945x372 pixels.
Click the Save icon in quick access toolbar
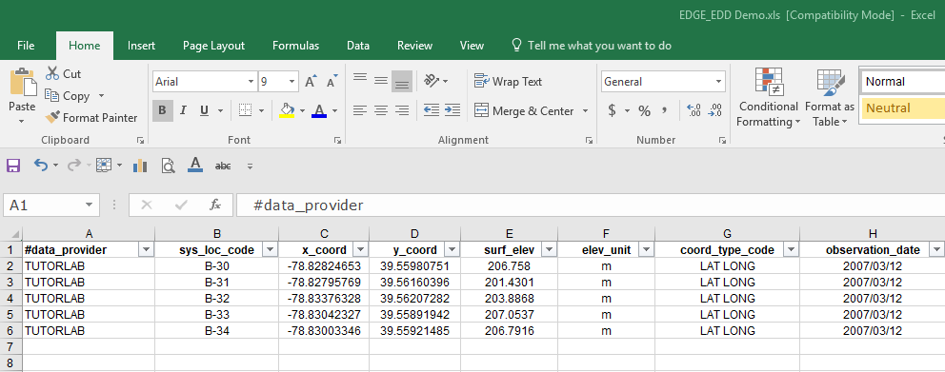(12, 165)
